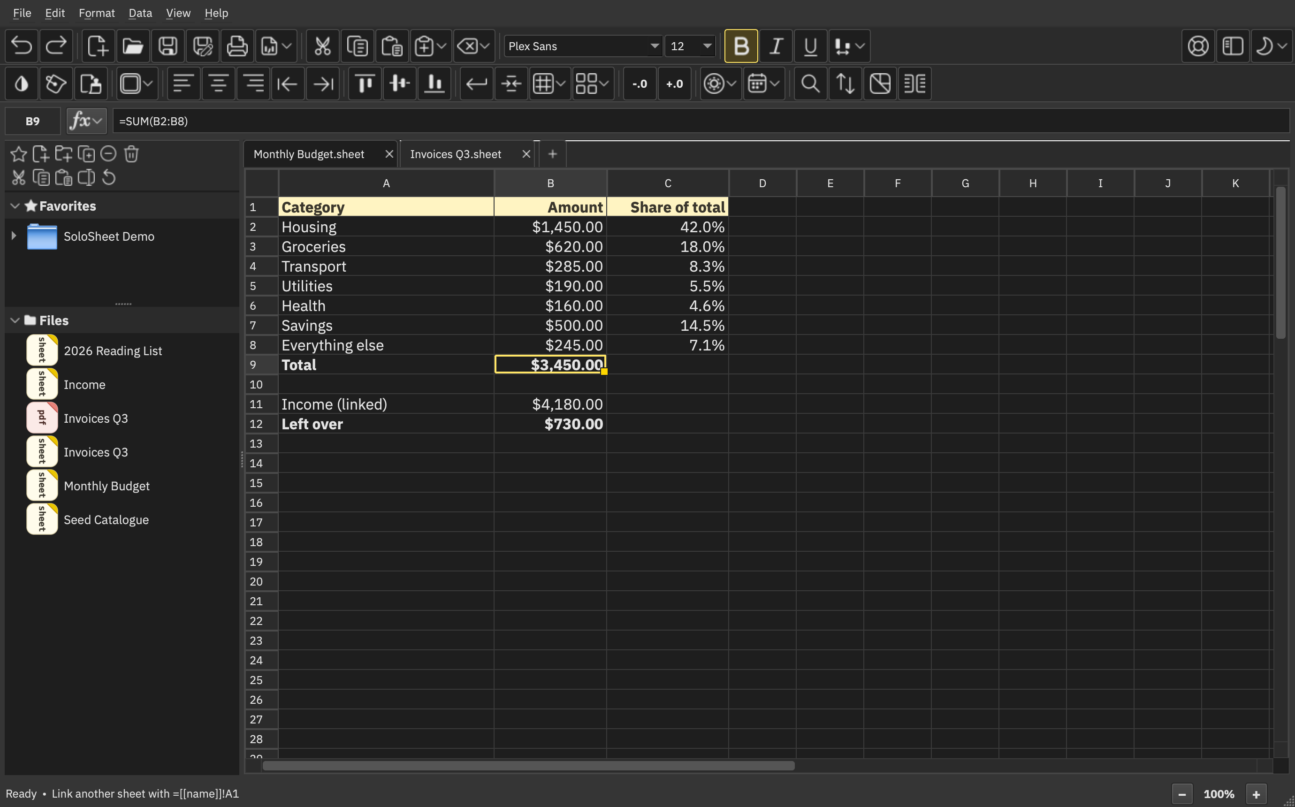Open a file with folder icon
The width and height of the screenshot is (1295, 807).
[133, 46]
